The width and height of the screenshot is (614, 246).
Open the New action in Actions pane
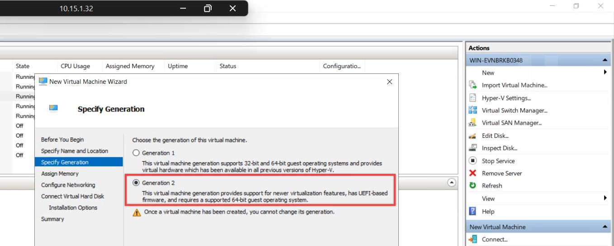tap(488, 73)
